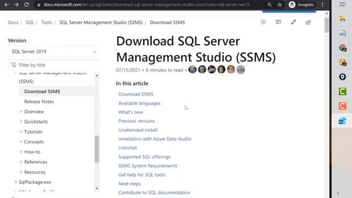The height and width of the screenshot is (198, 352).
Task: Open SQL Server Management Studio (SSMS) breadcrumb
Action: [x=101, y=23]
